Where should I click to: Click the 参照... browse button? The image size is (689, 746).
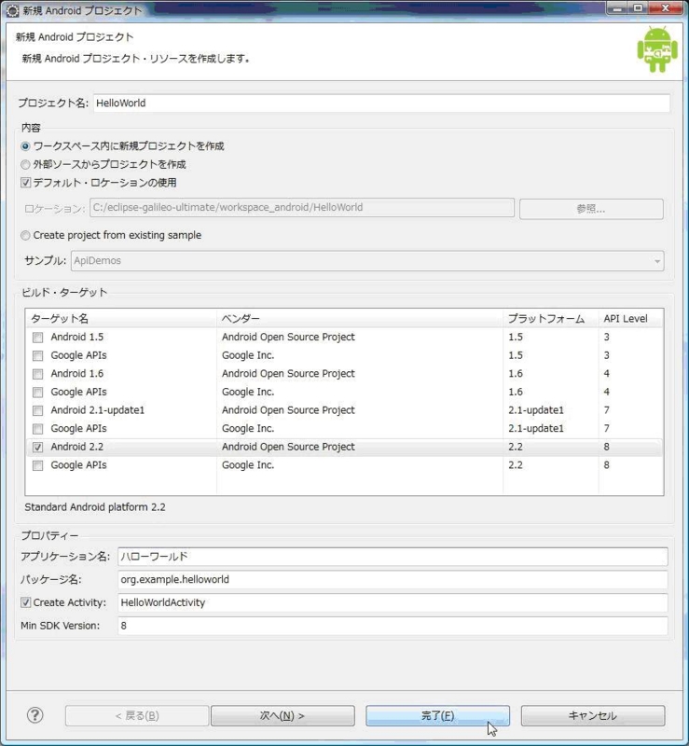[x=591, y=209]
